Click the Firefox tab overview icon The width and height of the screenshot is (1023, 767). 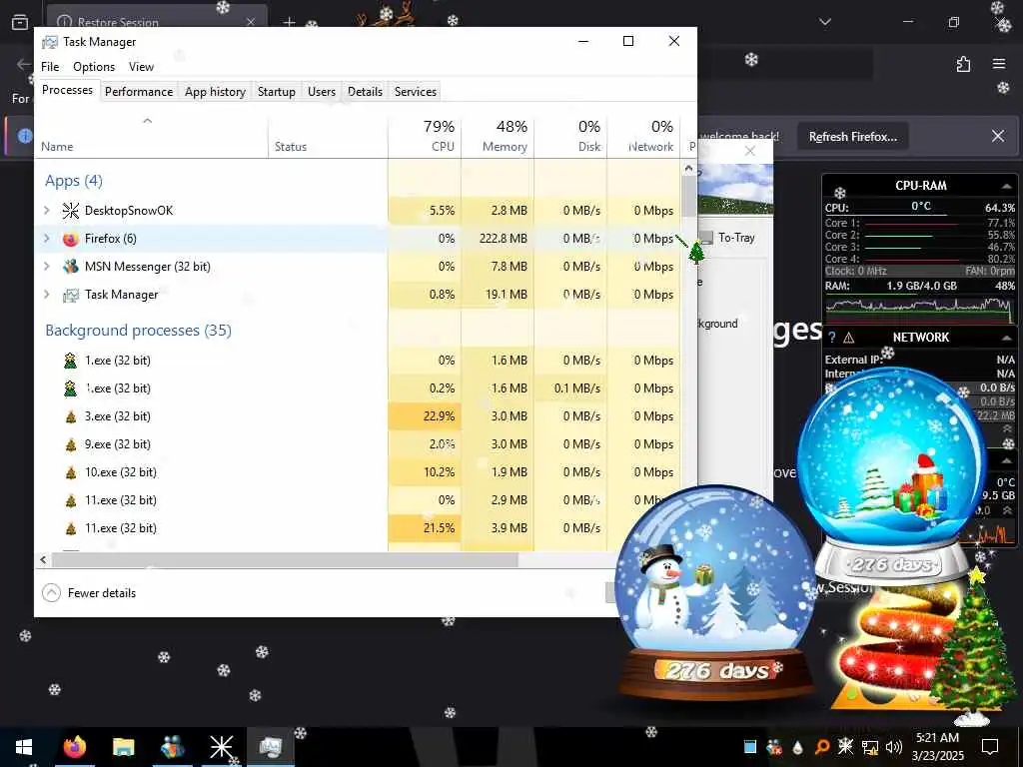pyautogui.click(x=20, y=22)
